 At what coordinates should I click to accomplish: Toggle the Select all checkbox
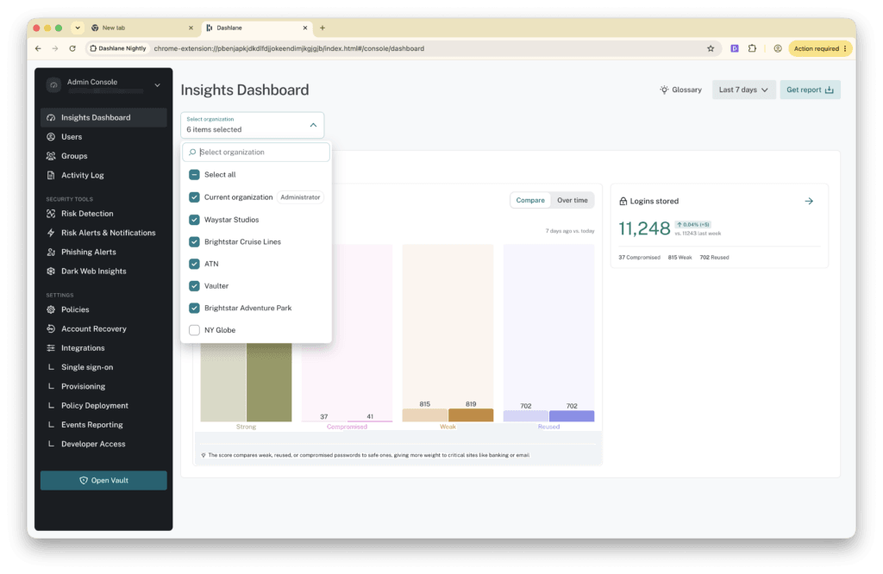tap(194, 174)
